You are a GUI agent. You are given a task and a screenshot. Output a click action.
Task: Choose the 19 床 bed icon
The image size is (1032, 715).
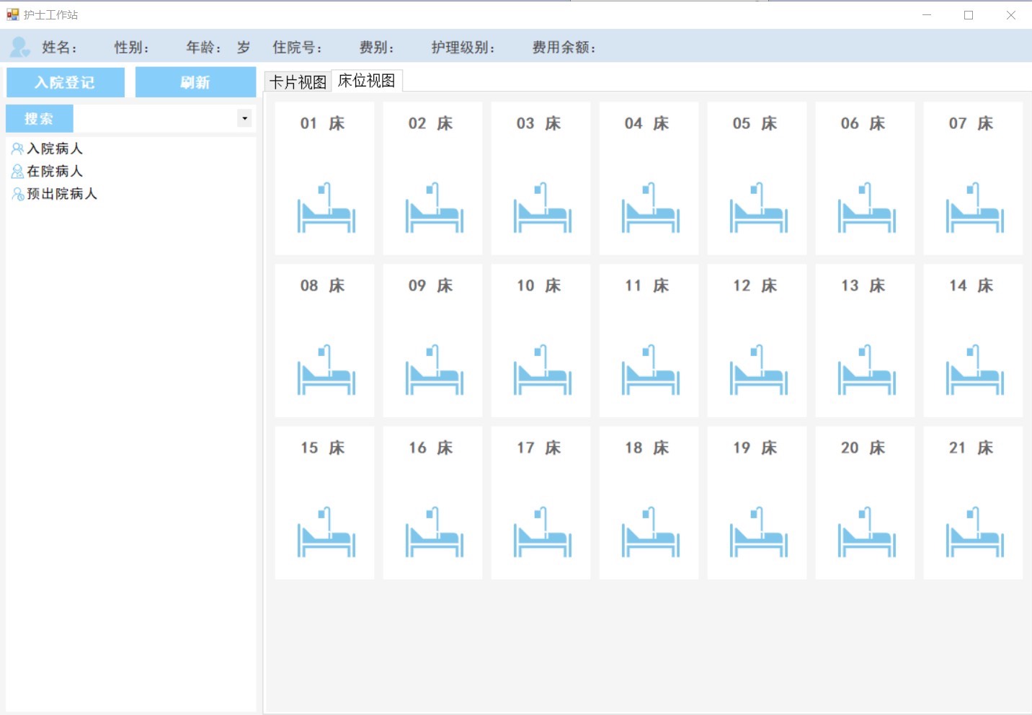758,533
